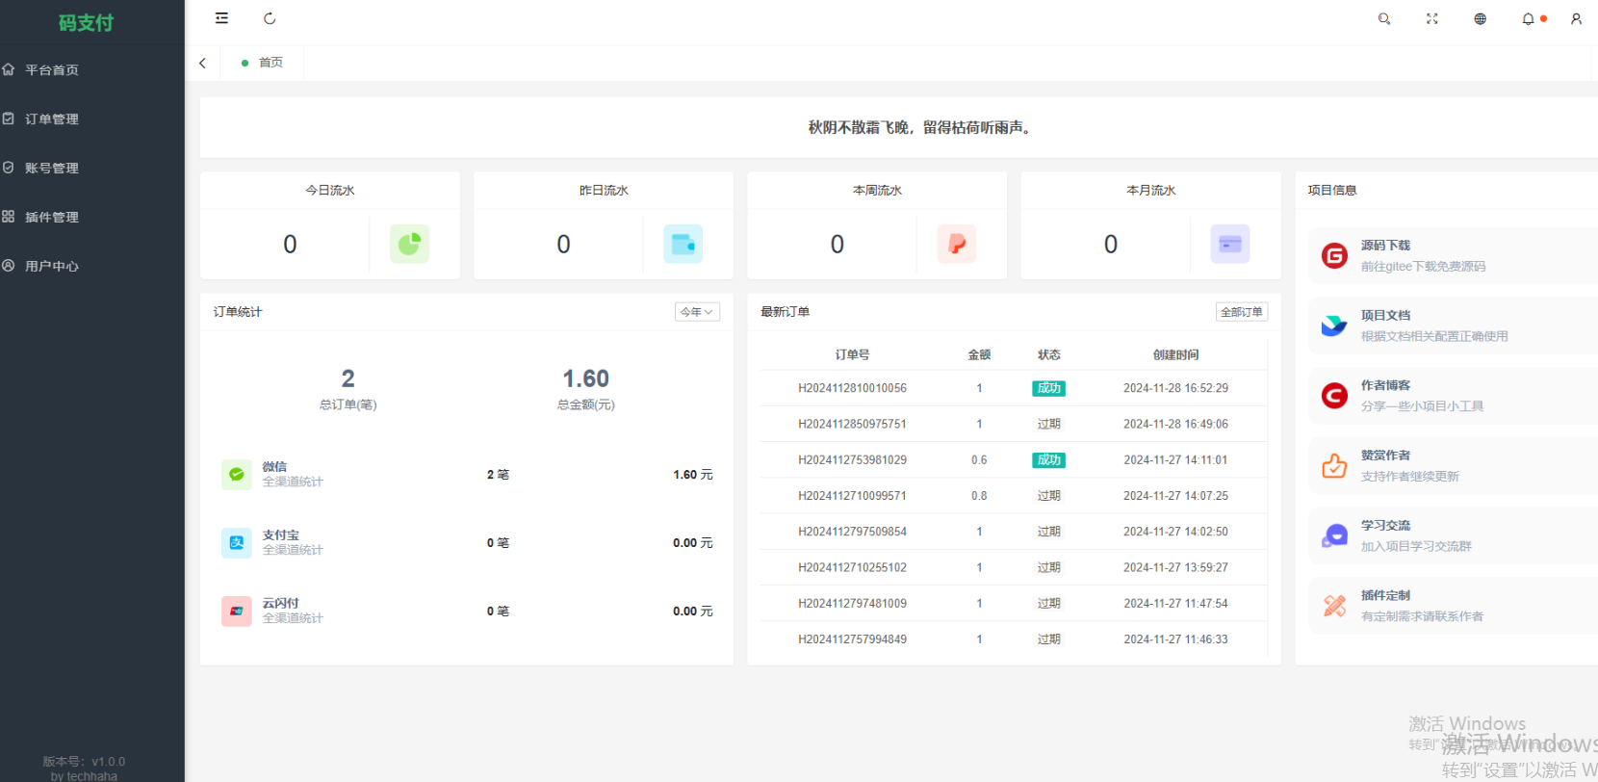Image resolution: width=1598 pixels, height=782 pixels.
Task: Open the search magnifier icon
Action: pyautogui.click(x=1384, y=18)
